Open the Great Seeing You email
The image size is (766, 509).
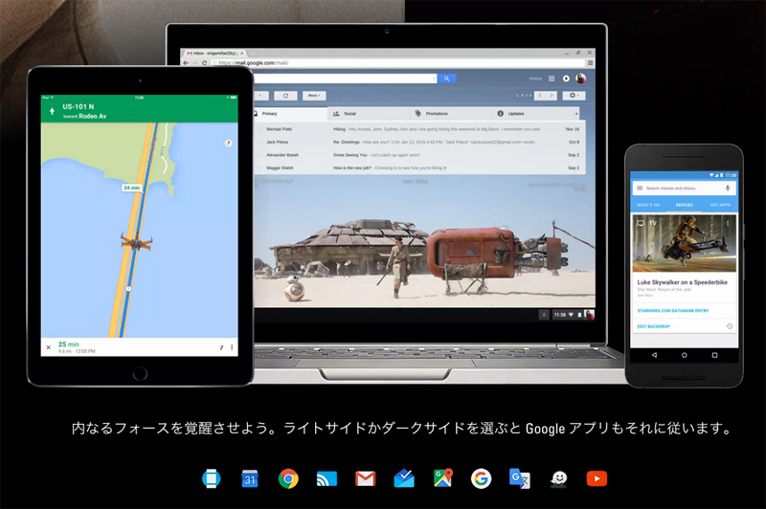(x=417, y=155)
